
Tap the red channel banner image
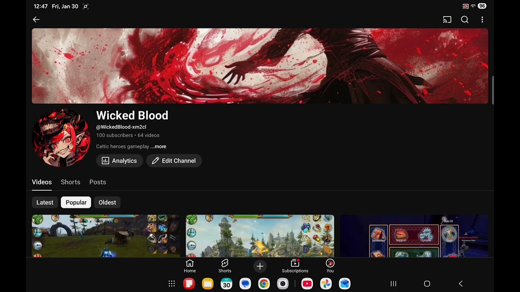(x=260, y=66)
